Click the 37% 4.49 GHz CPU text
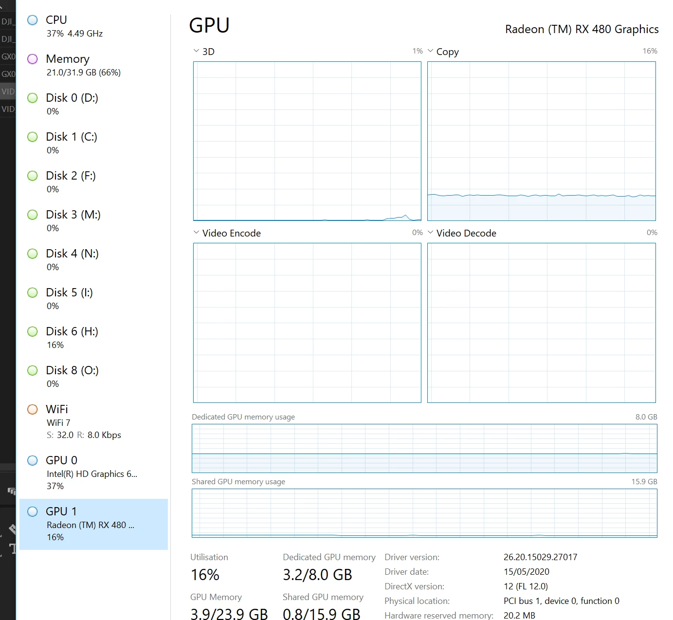The height and width of the screenshot is (620, 673). click(x=74, y=34)
